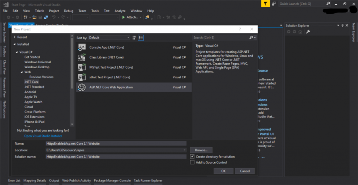The image size is (358, 185).
Task: Pin the Solution Explorer panel
Action: click(343, 26)
